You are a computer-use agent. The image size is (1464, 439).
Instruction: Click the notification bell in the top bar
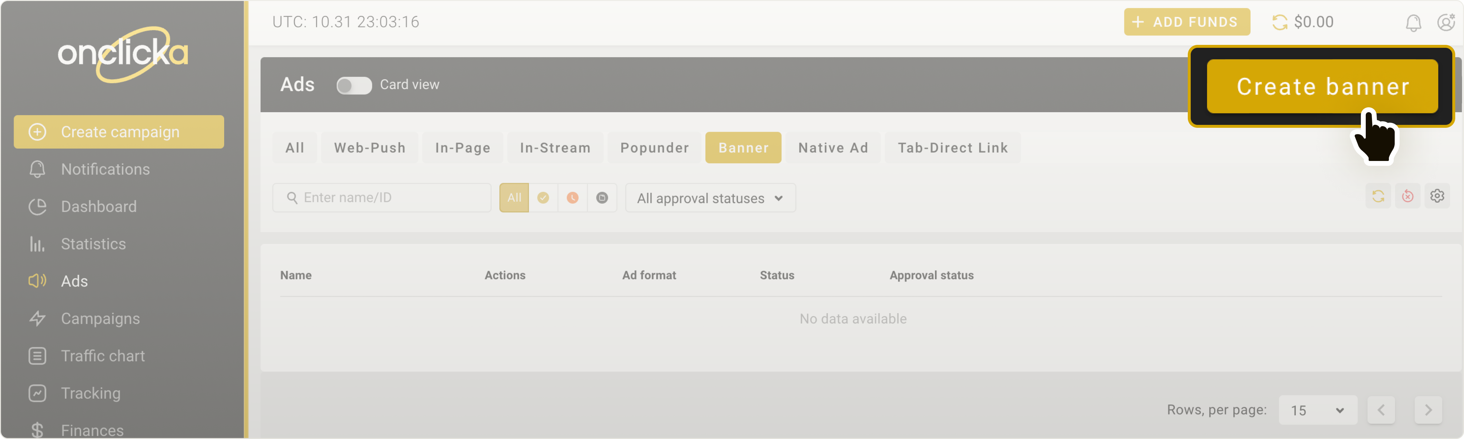point(1414,22)
